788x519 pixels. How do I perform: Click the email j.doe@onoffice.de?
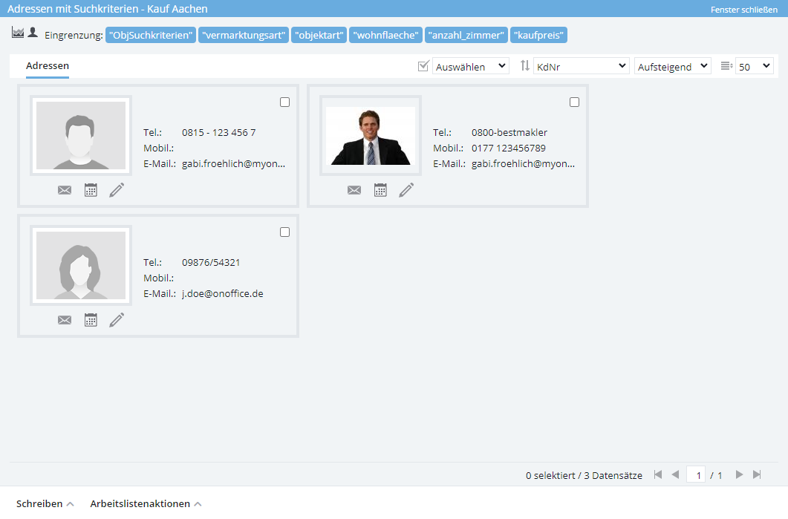(x=223, y=294)
